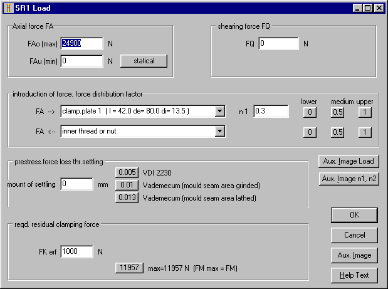Click the FK erf input field
This screenshot has width=388, height=289.
pyautogui.click(x=76, y=251)
